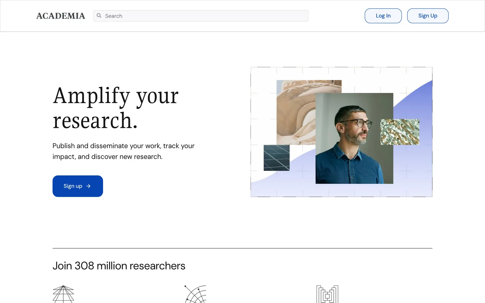Click the hero collage image

point(342,132)
